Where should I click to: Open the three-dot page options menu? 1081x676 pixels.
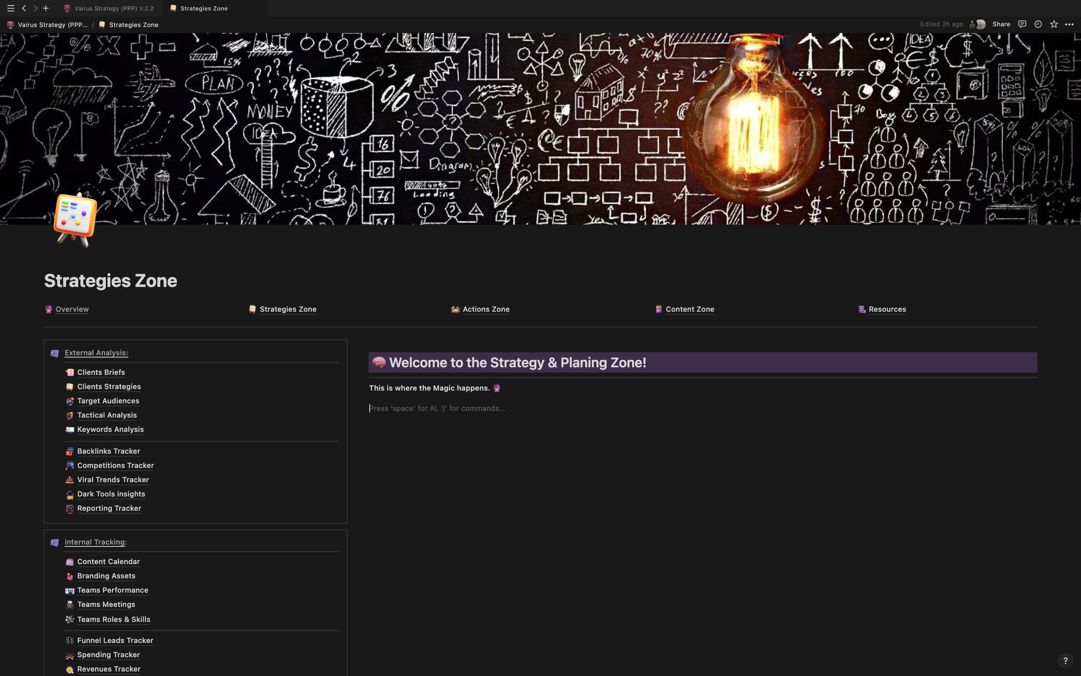click(x=1069, y=24)
